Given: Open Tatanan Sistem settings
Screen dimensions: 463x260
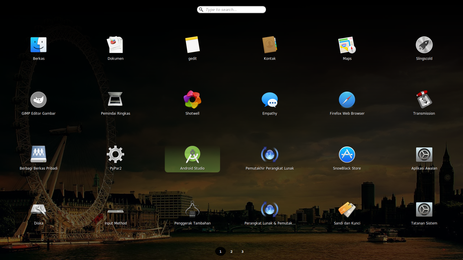Looking at the screenshot, I should point(424,209).
